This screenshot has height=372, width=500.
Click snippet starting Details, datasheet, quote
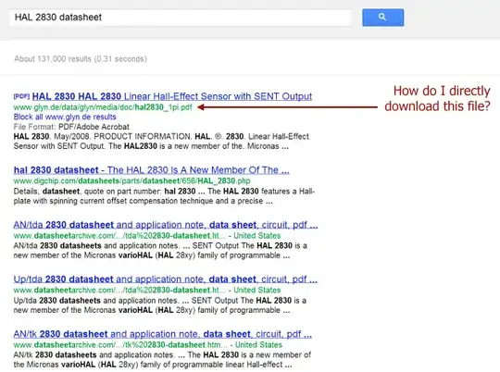coord(164,196)
